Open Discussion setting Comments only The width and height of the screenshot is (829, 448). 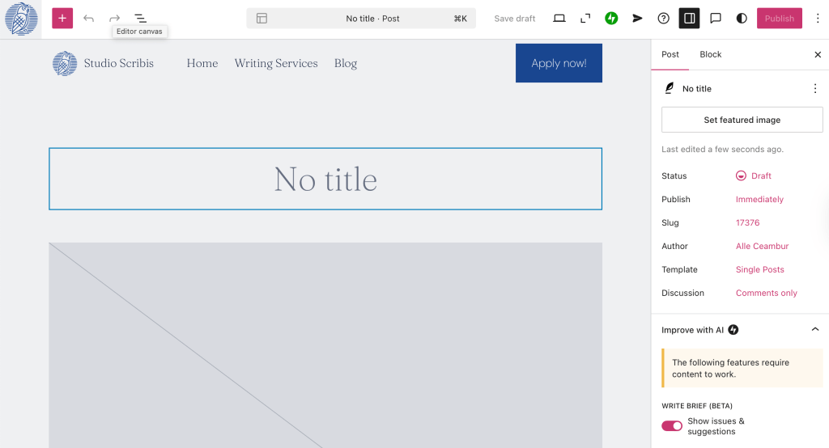point(766,293)
